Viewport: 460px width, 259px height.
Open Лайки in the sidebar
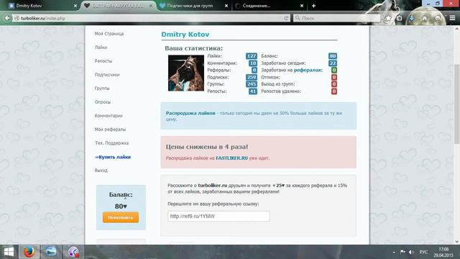pyautogui.click(x=101, y=47)
